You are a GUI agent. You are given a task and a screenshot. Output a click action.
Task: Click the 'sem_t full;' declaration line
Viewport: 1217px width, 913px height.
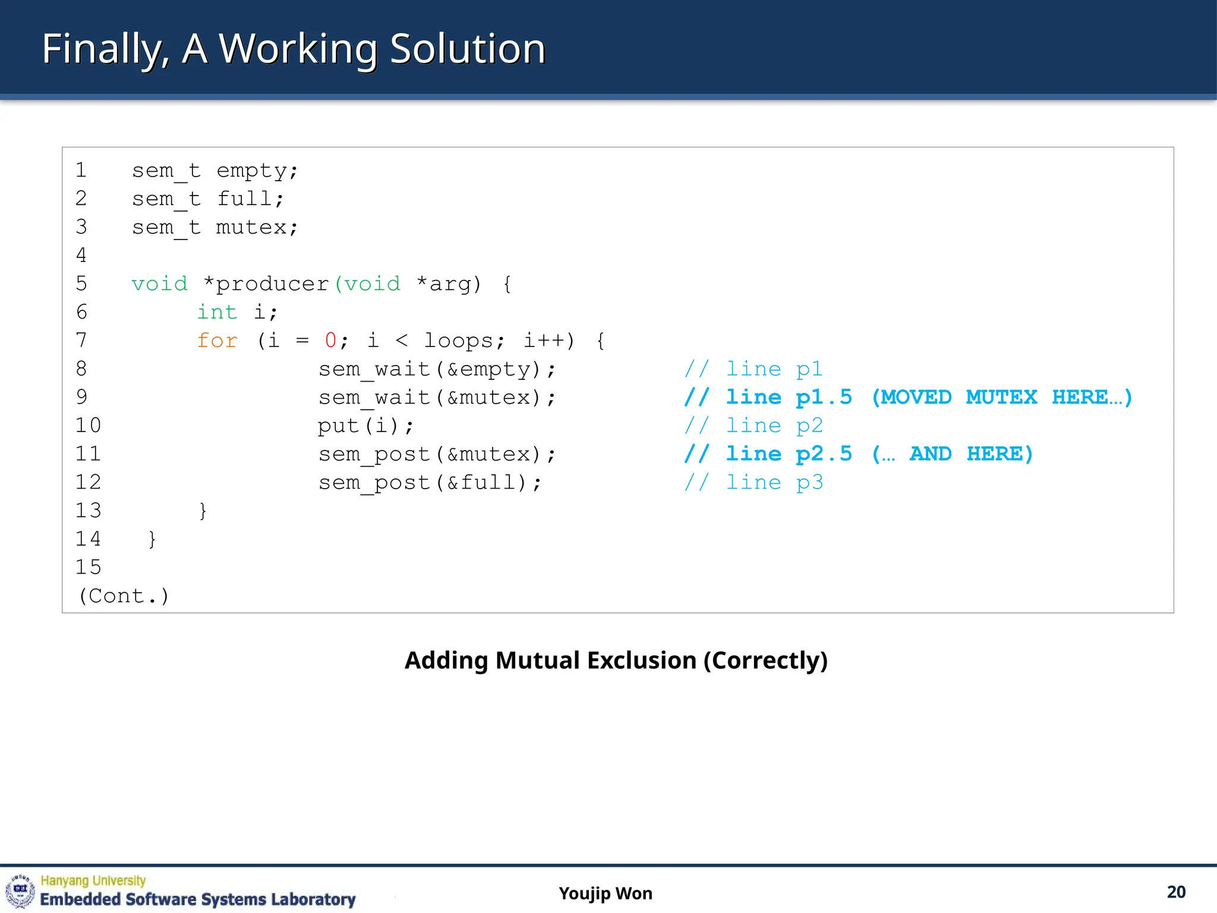[x=208, y=199]
